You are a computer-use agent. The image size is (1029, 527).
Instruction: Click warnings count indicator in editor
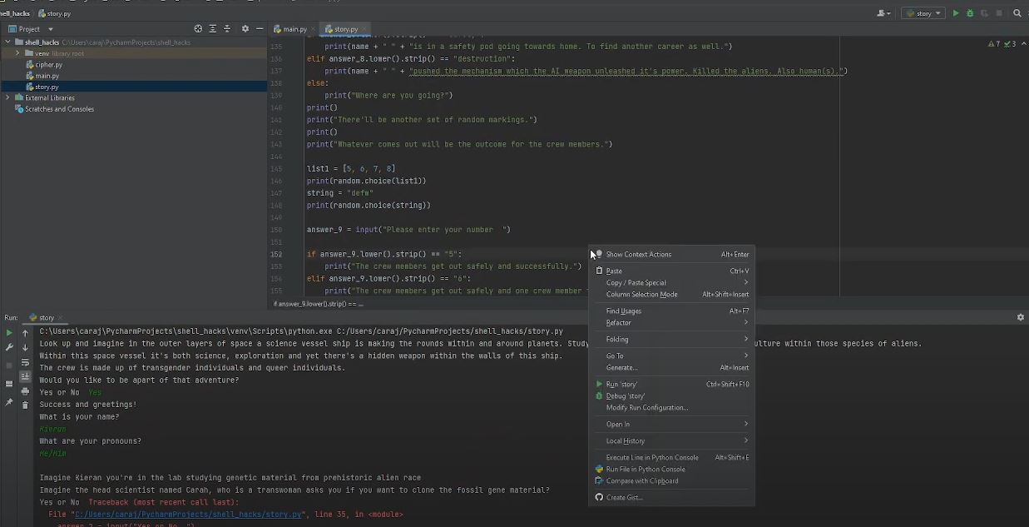[x=994, y=43]
